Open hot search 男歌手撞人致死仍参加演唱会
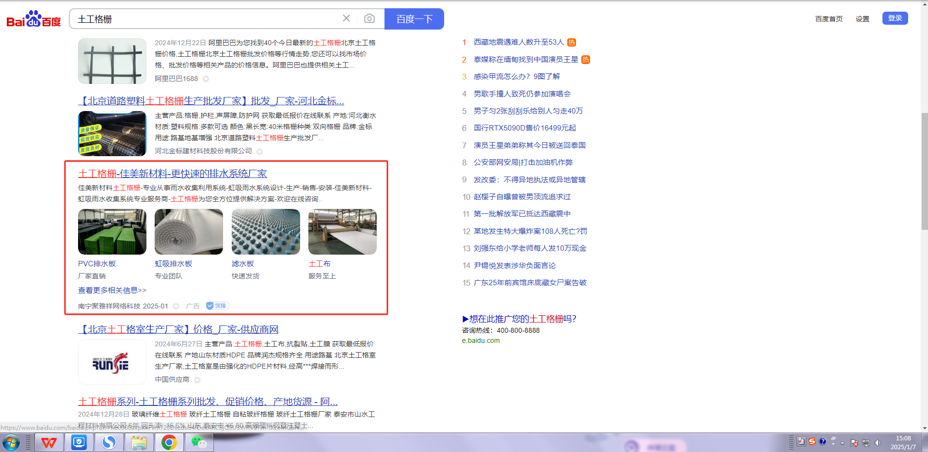This screenshot has width=928, height=452. click(x=522, y=94)
